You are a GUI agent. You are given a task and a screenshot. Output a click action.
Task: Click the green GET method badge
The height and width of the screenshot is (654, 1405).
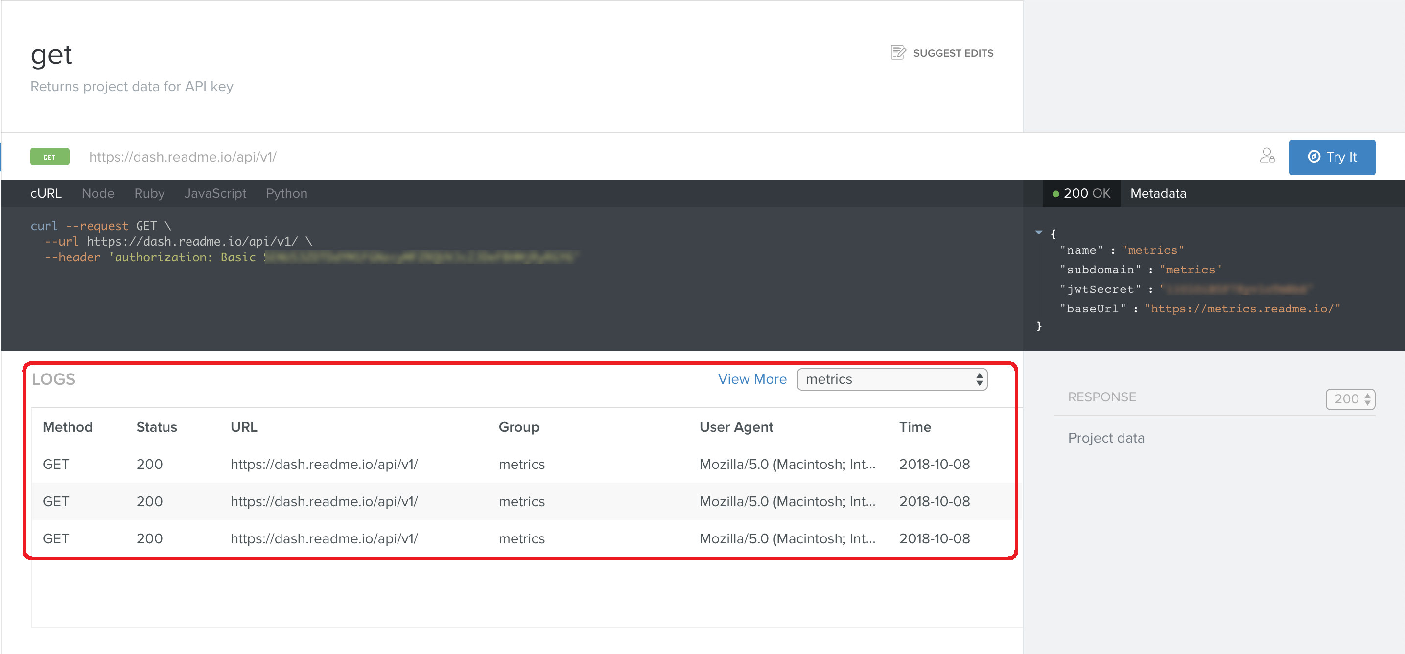(49, 157)
